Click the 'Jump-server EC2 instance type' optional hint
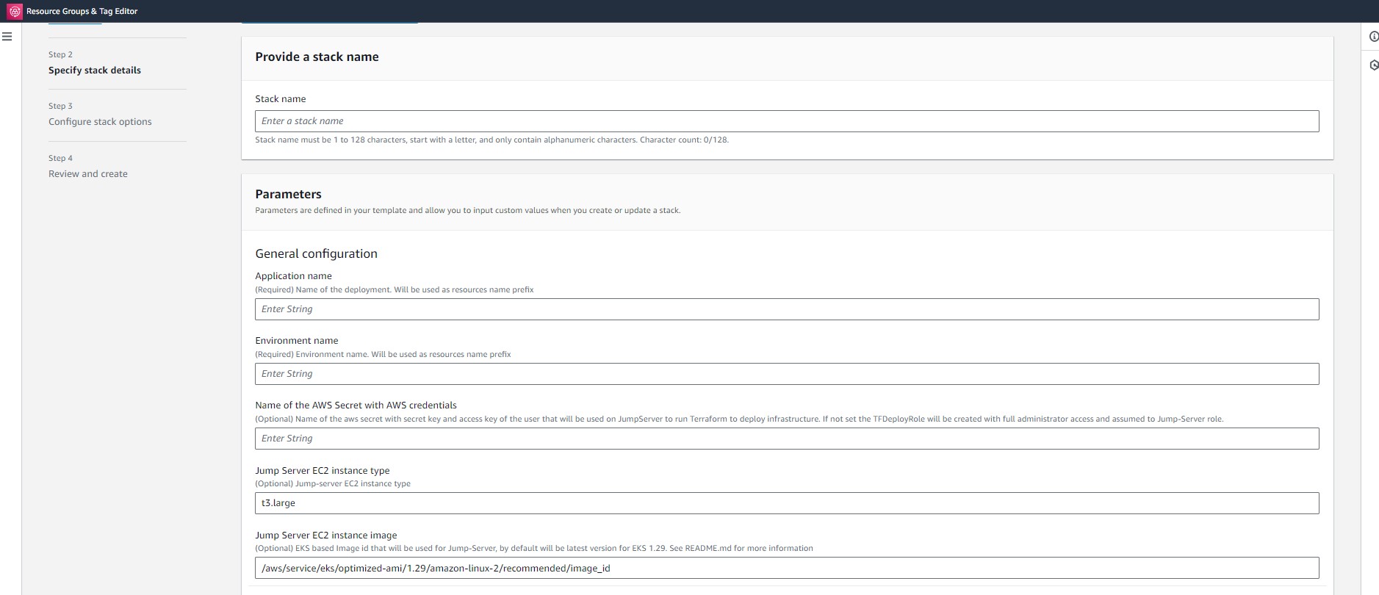 pos(332,483)
